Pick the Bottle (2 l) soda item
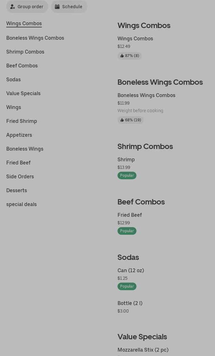Screen dimensions: 215x356 click(130, 303)
